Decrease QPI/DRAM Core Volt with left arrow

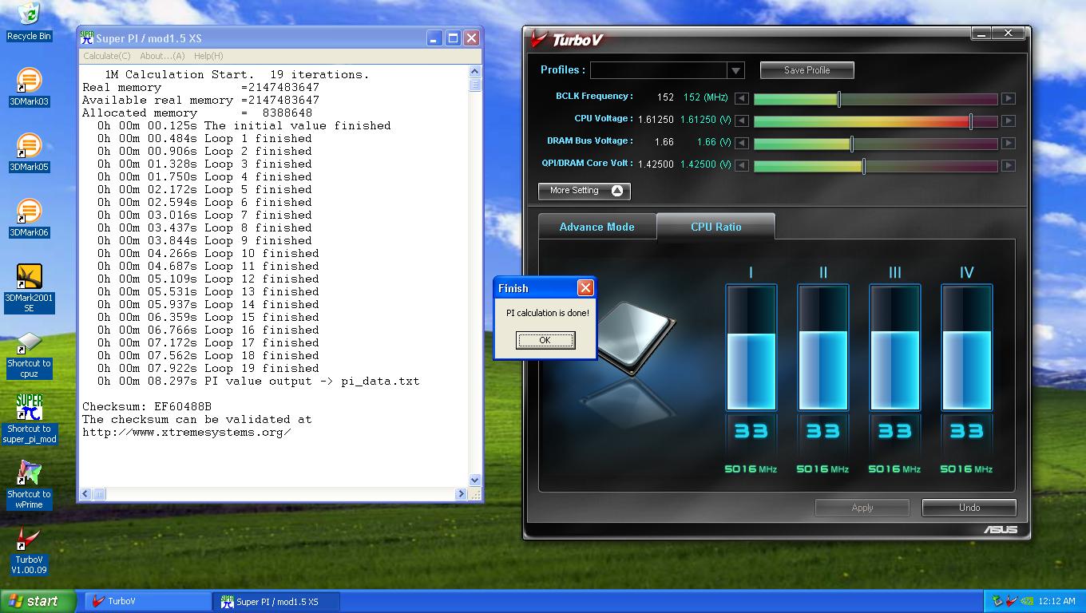[x=742, y=166]
